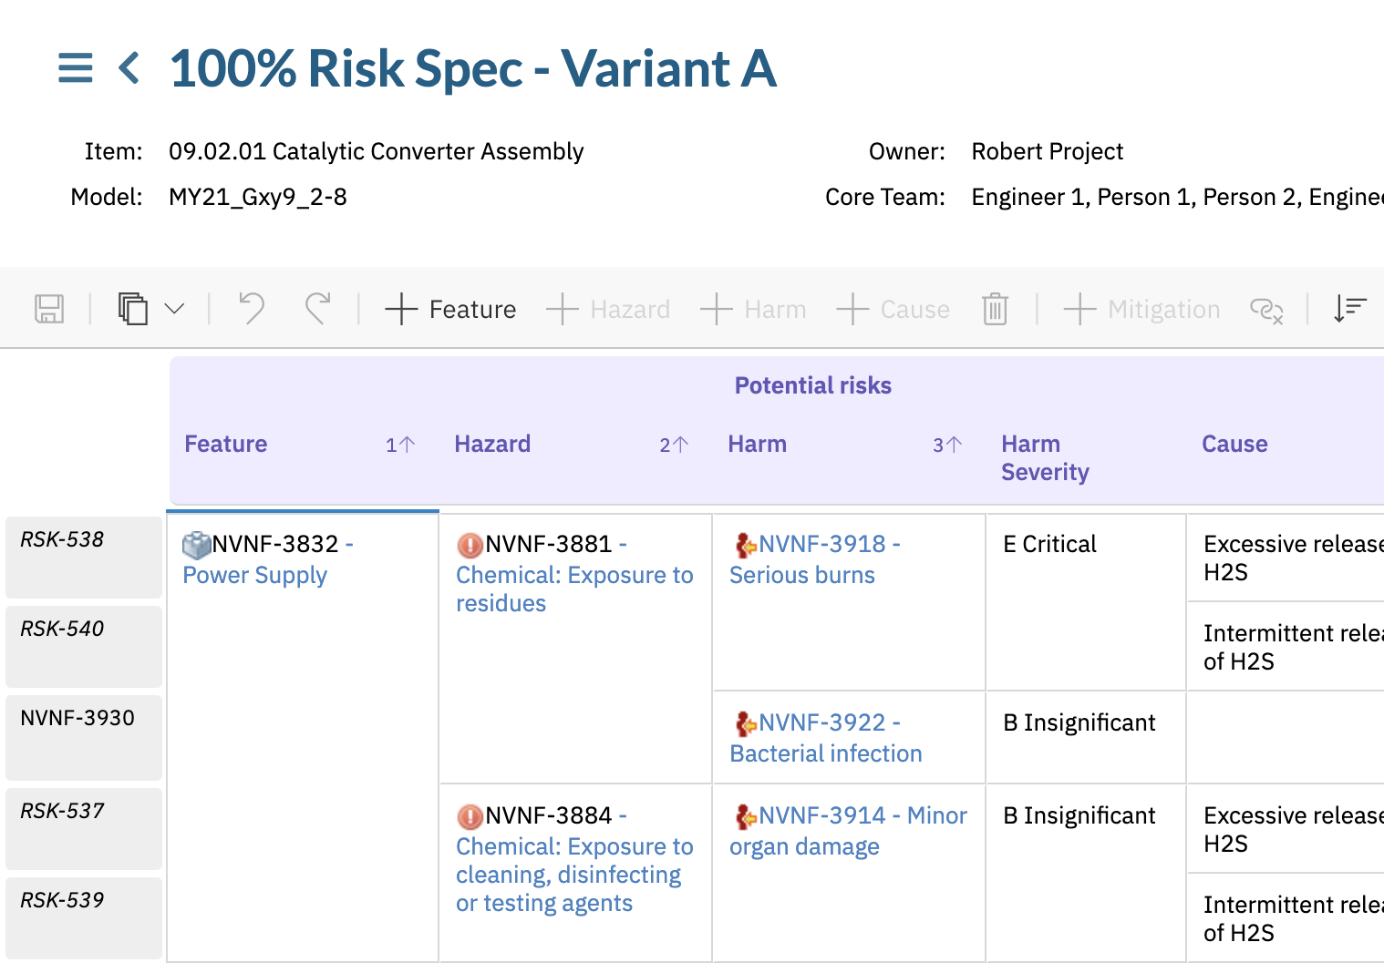Click the add Mitigation button

(1141, 310)
